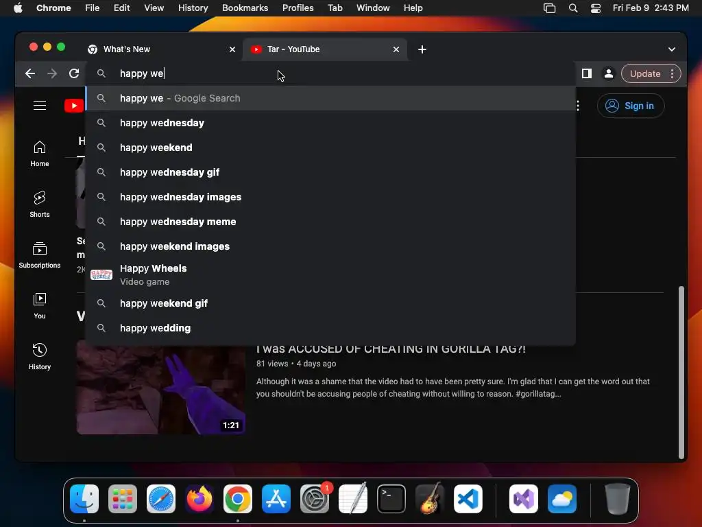The width and height of the screenshot is (702, 527).
Task: Click the YouTube logo
Action: (74, 106)
